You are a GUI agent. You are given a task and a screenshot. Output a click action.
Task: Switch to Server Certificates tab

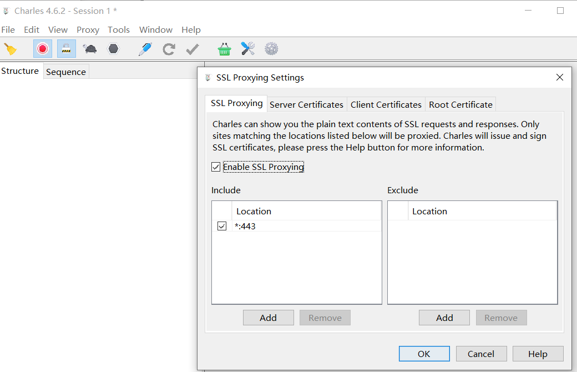point(306,104)
